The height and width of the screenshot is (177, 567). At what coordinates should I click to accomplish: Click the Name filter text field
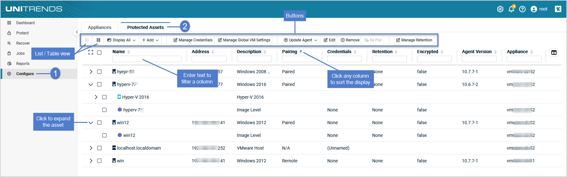(x=147, y=59)
